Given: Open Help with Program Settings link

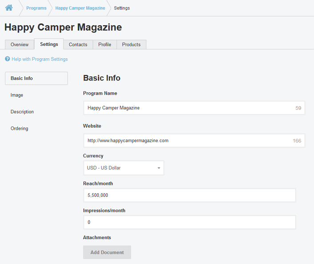Looking at the screenshot, I should coord(40,59).
